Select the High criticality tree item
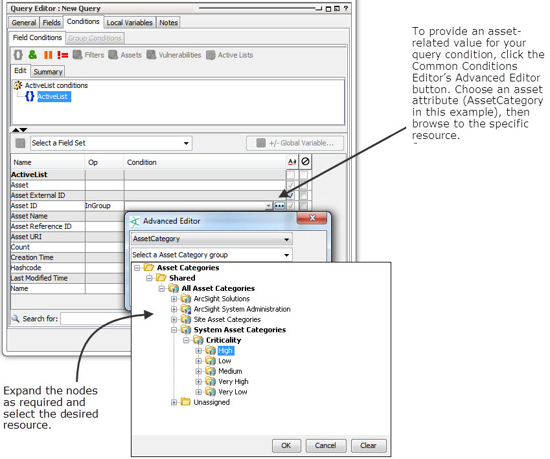Screen dimensions: 550x459 point(225,350)
